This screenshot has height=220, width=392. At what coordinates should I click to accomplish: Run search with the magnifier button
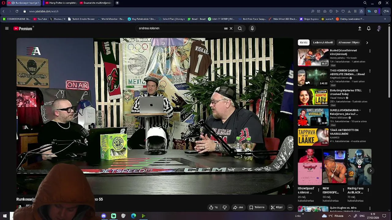240,28
